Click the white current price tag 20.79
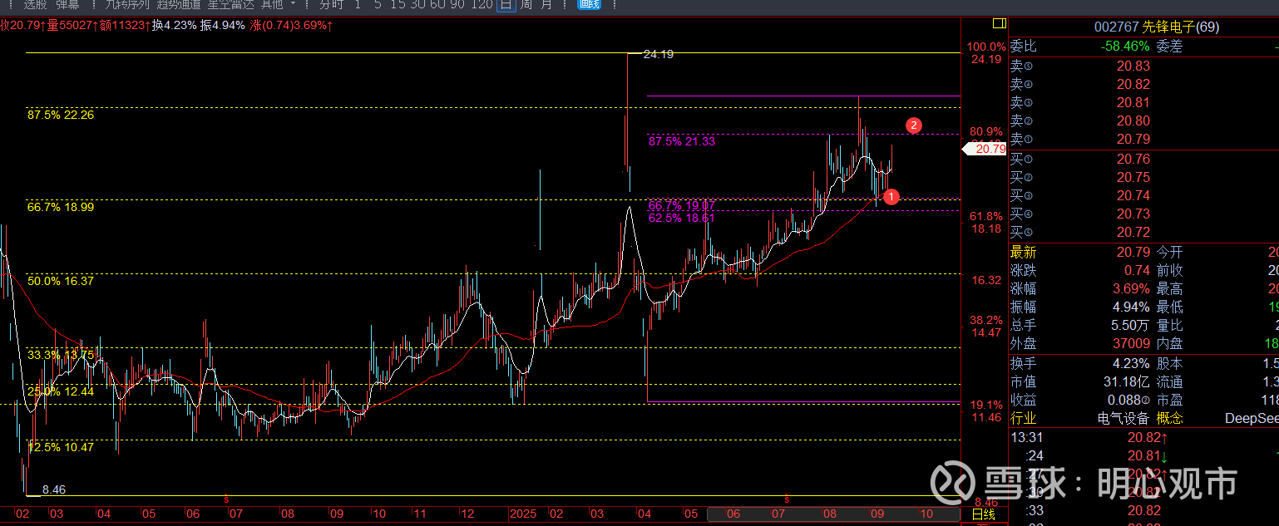The image size is (1279, 526). [x=986, y=149]
